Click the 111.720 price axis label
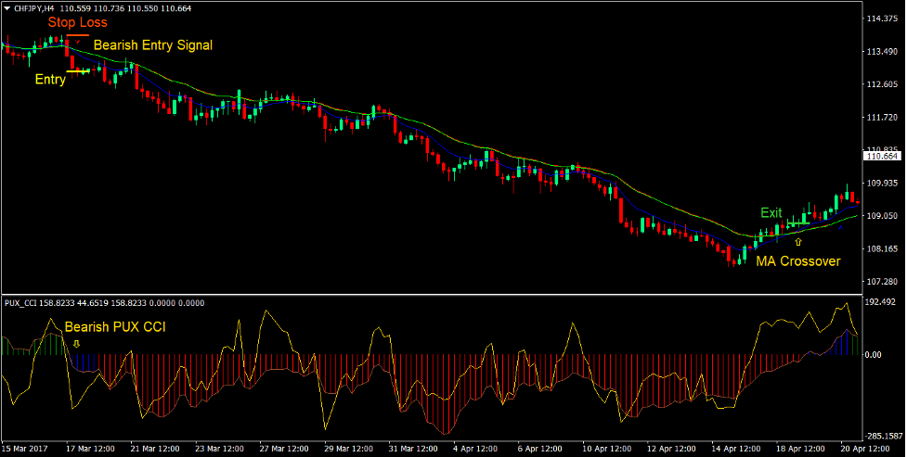 pyautogui.click(x=882, y=118)
